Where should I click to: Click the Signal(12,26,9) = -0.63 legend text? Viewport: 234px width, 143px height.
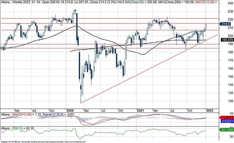(58, 114)
